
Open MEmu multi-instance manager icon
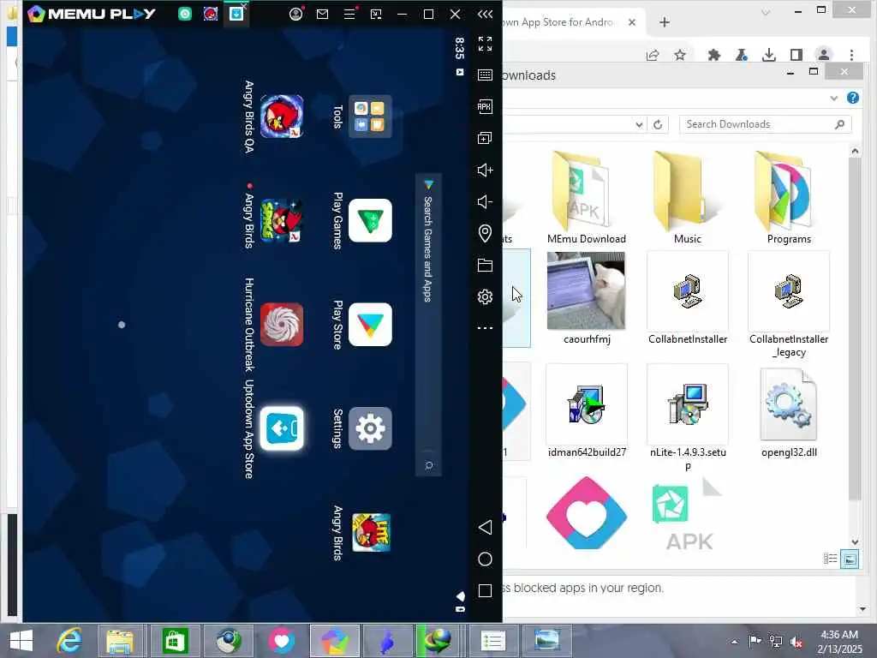pos(485,138)
